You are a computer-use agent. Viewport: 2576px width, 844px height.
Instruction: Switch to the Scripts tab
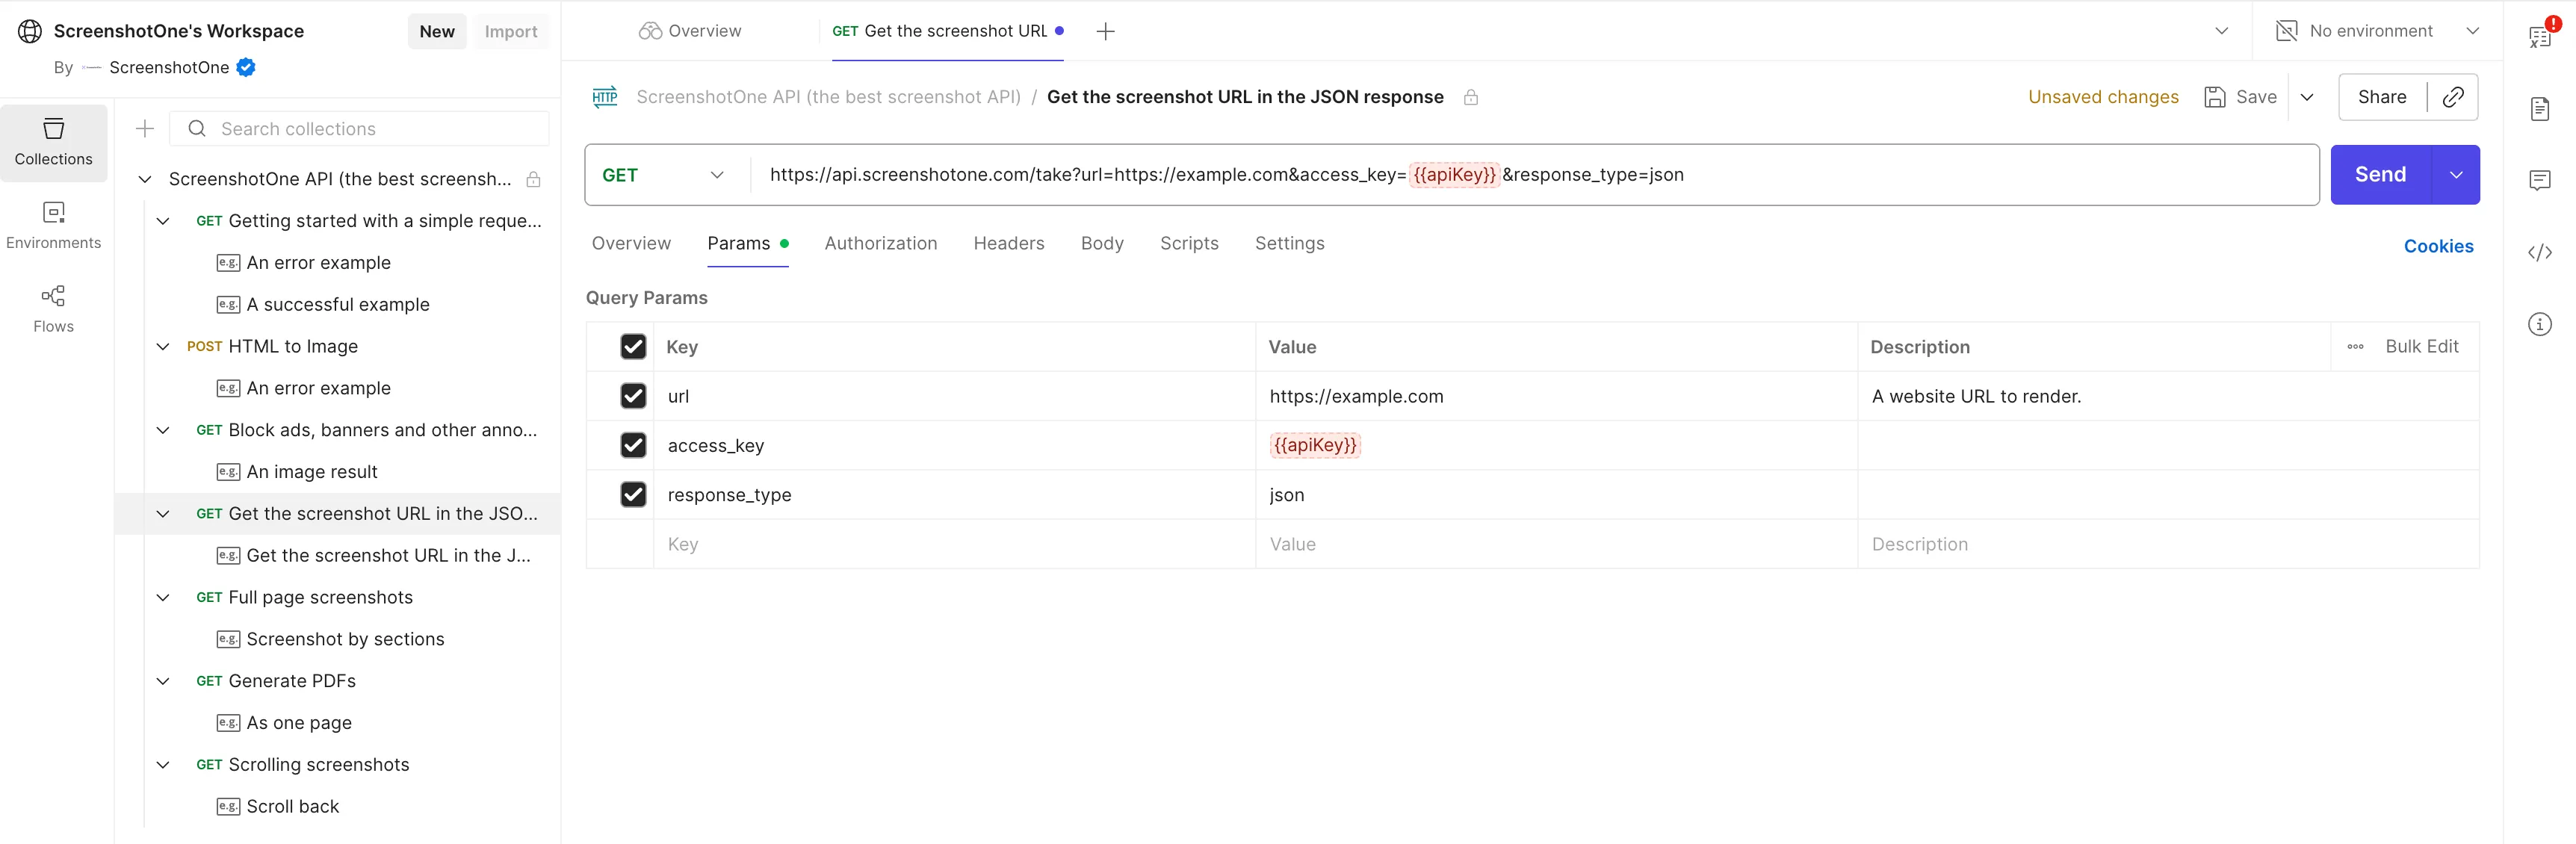coord(1189,243)
